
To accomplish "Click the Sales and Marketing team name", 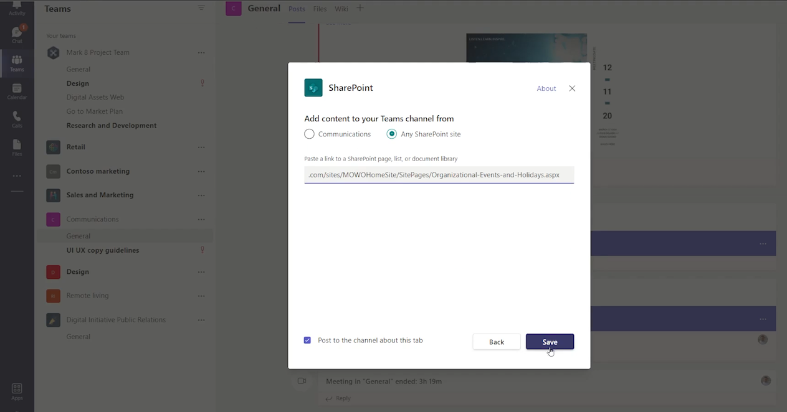I will click(x=100, y=195).
